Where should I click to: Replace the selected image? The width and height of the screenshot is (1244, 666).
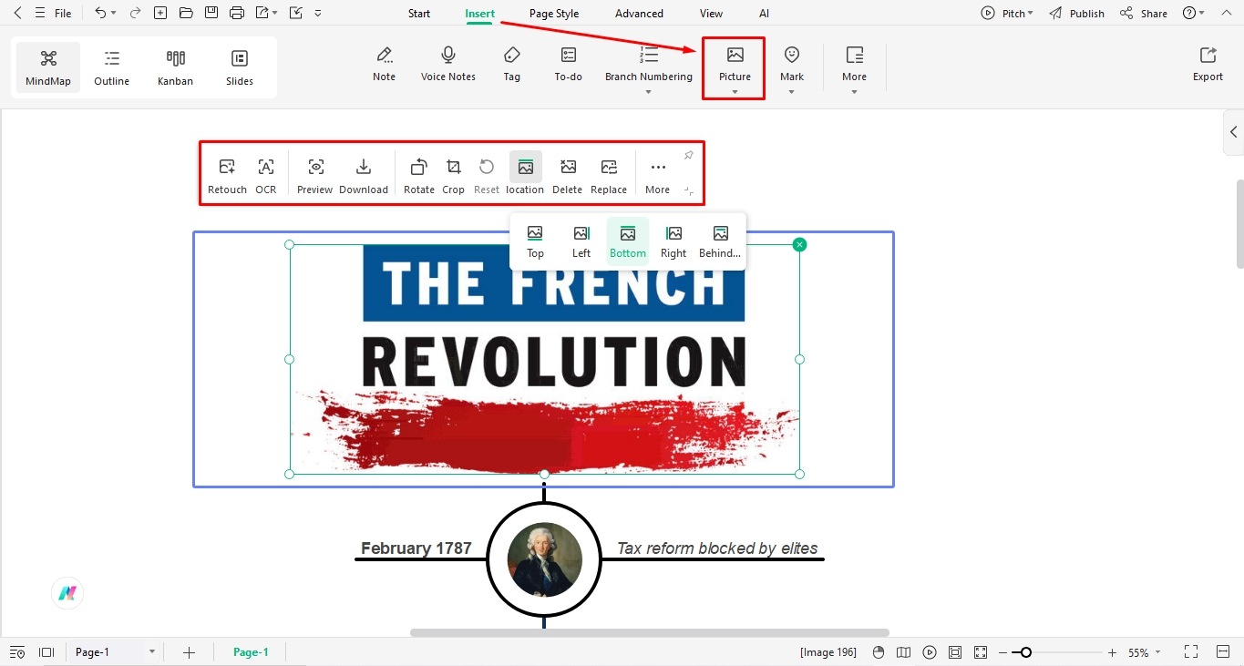609,175
